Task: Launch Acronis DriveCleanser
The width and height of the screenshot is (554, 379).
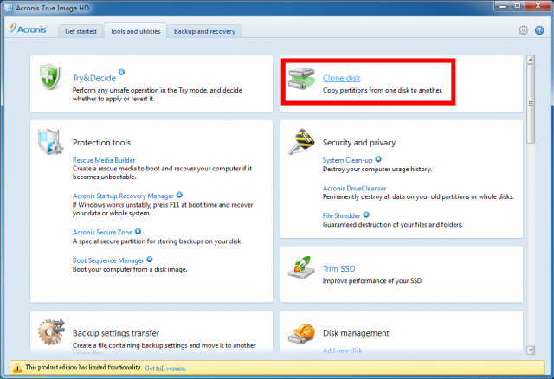Action: point(354,188)
